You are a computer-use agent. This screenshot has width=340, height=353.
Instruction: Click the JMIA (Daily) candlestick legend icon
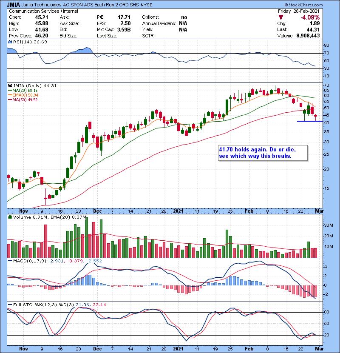click(10, 85)
